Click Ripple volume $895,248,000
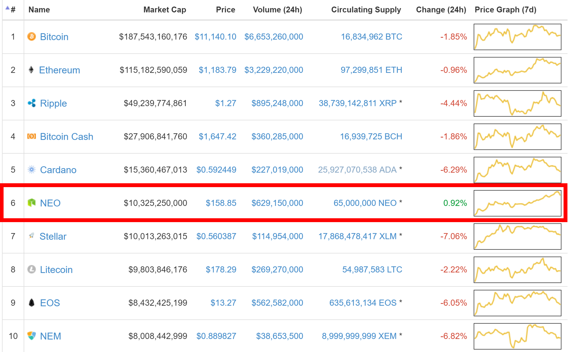 (277, 103)
